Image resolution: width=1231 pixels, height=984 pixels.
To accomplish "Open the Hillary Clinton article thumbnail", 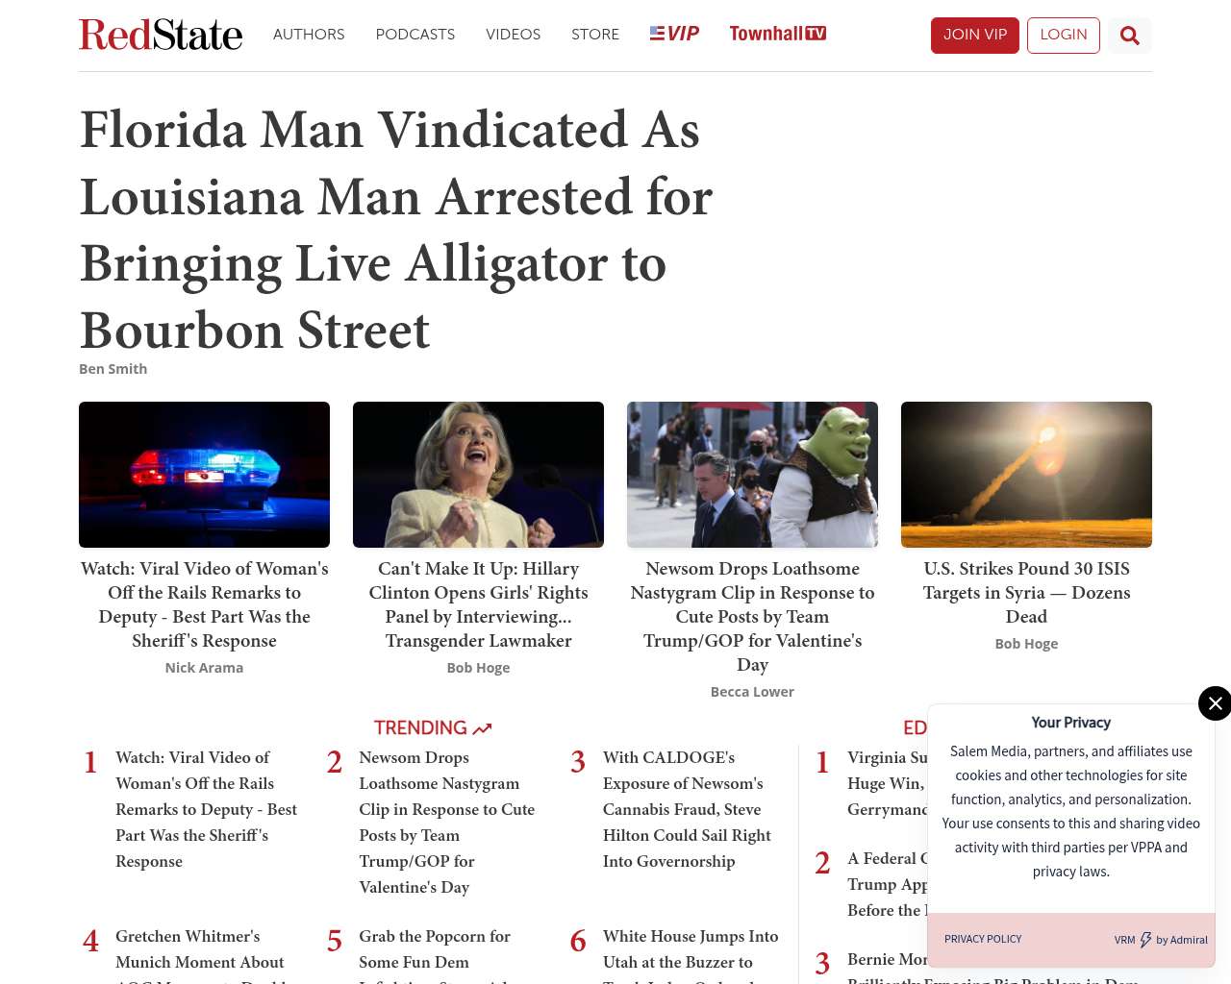I will 478,475.
